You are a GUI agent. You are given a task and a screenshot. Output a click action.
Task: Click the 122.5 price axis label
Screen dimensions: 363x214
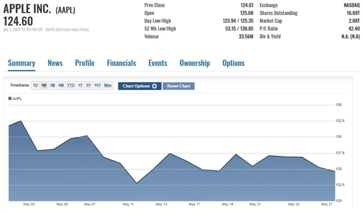(x=340, y=185)
